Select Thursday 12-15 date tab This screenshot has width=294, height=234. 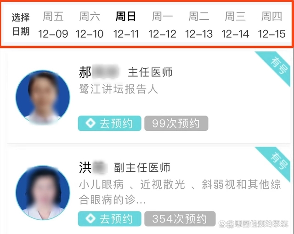tap(271, 25)
